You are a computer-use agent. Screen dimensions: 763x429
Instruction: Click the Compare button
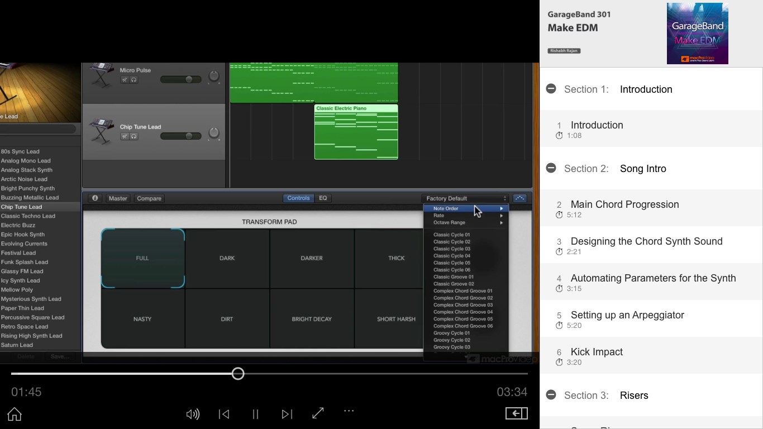pos(149,198)
